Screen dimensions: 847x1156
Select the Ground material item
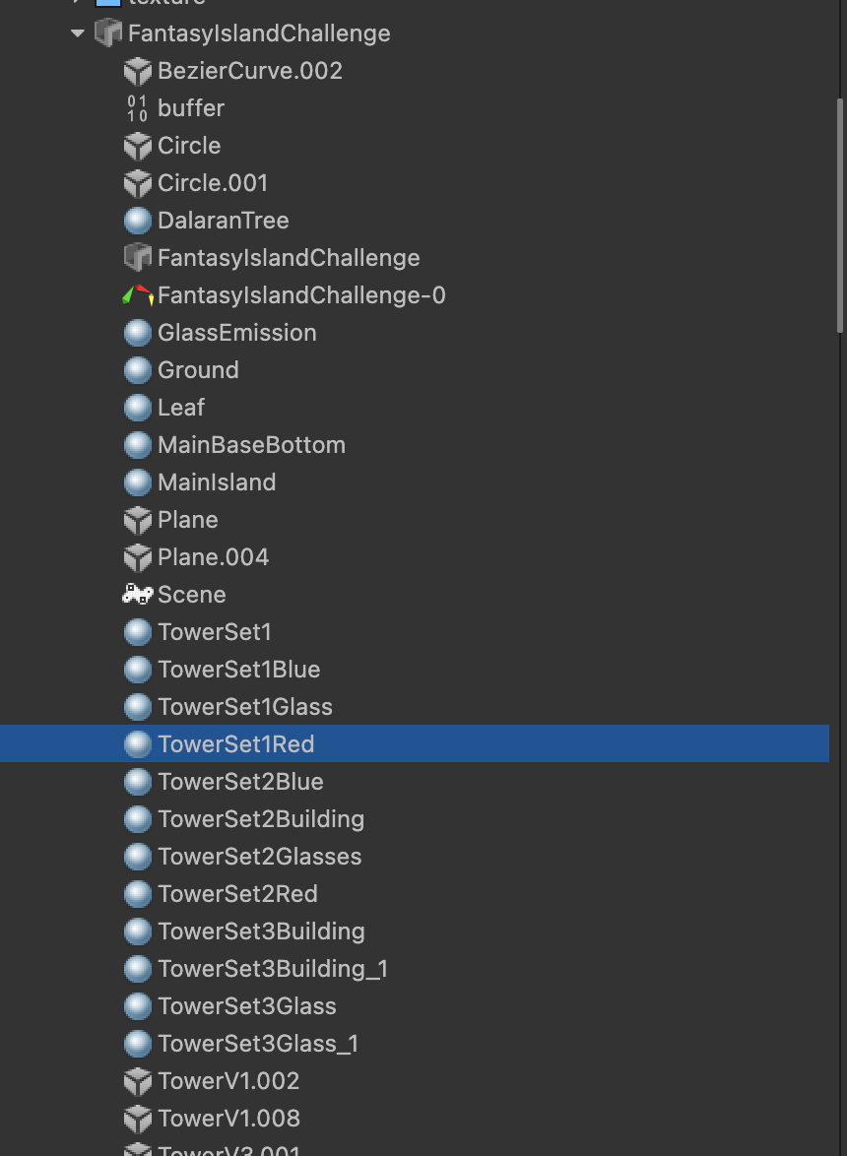click(198, 370)
